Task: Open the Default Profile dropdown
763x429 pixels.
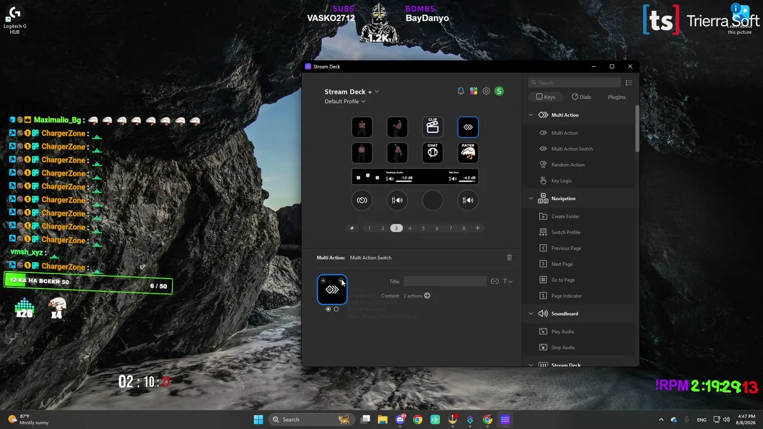Action: 345,101
